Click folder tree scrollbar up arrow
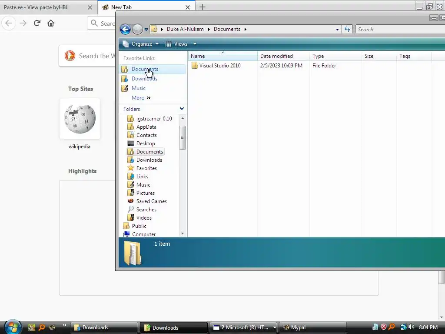 point(183,118)
